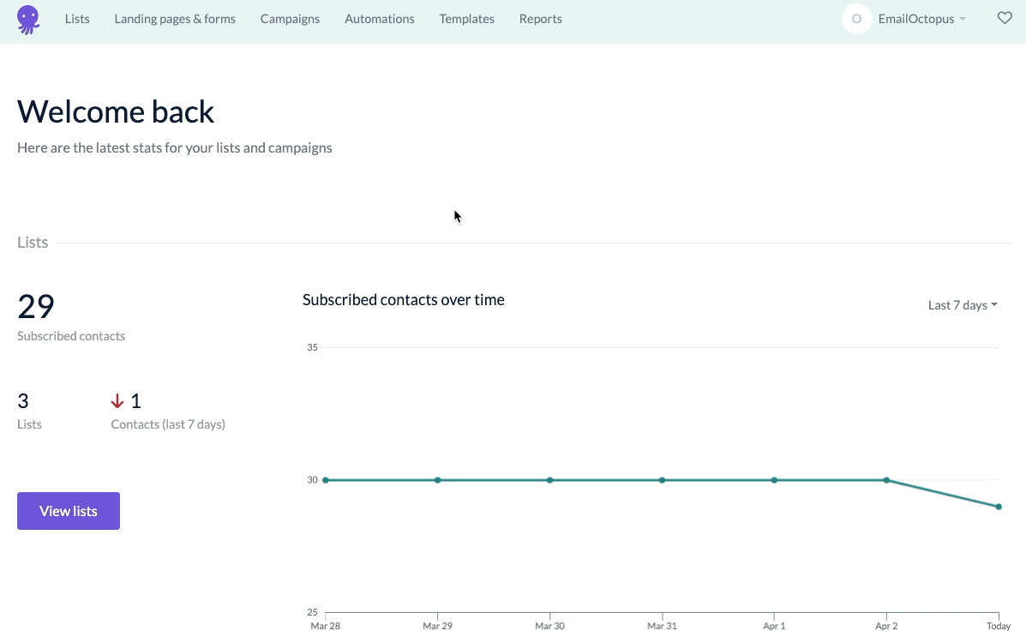
Task: Open the Templates page
Action: (466, 19)
